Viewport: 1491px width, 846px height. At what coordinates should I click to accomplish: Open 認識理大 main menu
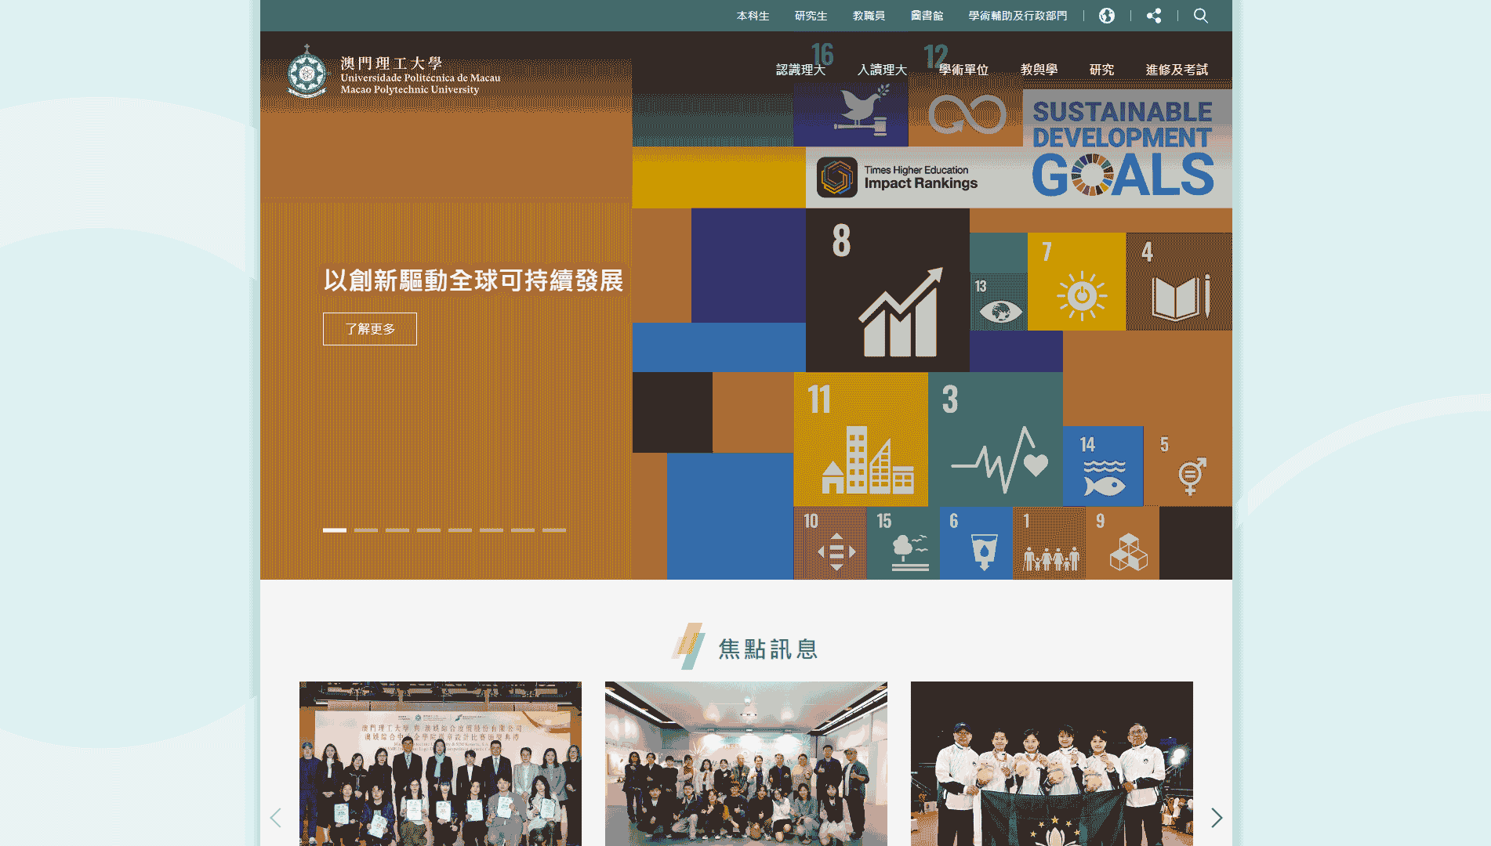(800, 70)
